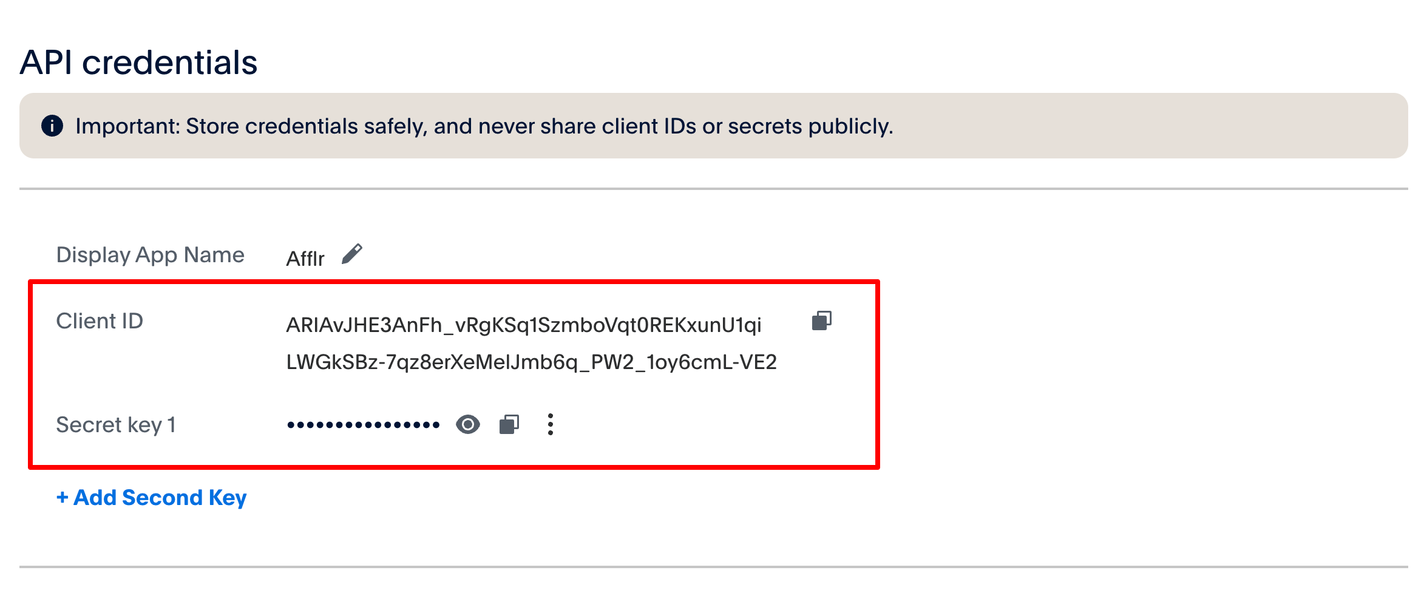This screenshot has height=590, width=1424.
Task: Click the divider line below the warning banner
Action: tap(713, 189)
